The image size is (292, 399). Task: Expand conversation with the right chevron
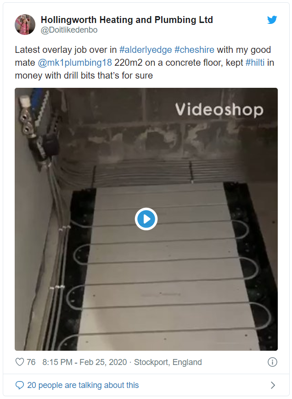click(273, 385)
